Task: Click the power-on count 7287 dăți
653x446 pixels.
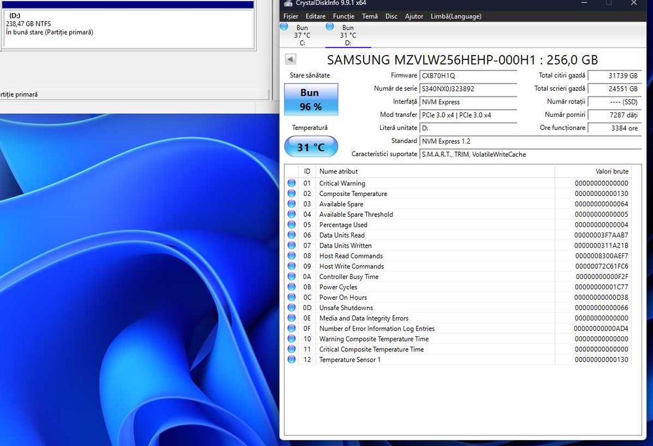Action: 614,115
